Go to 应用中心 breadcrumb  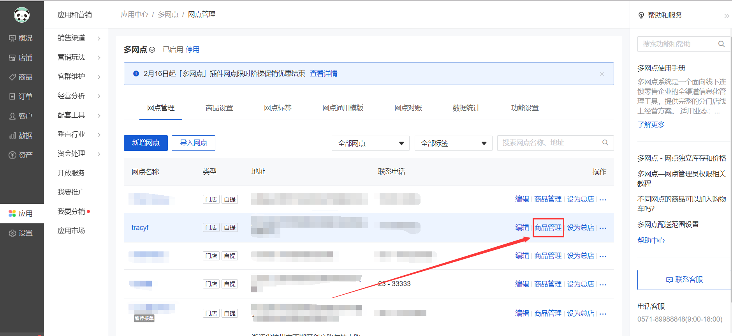(x=134, y=14)
